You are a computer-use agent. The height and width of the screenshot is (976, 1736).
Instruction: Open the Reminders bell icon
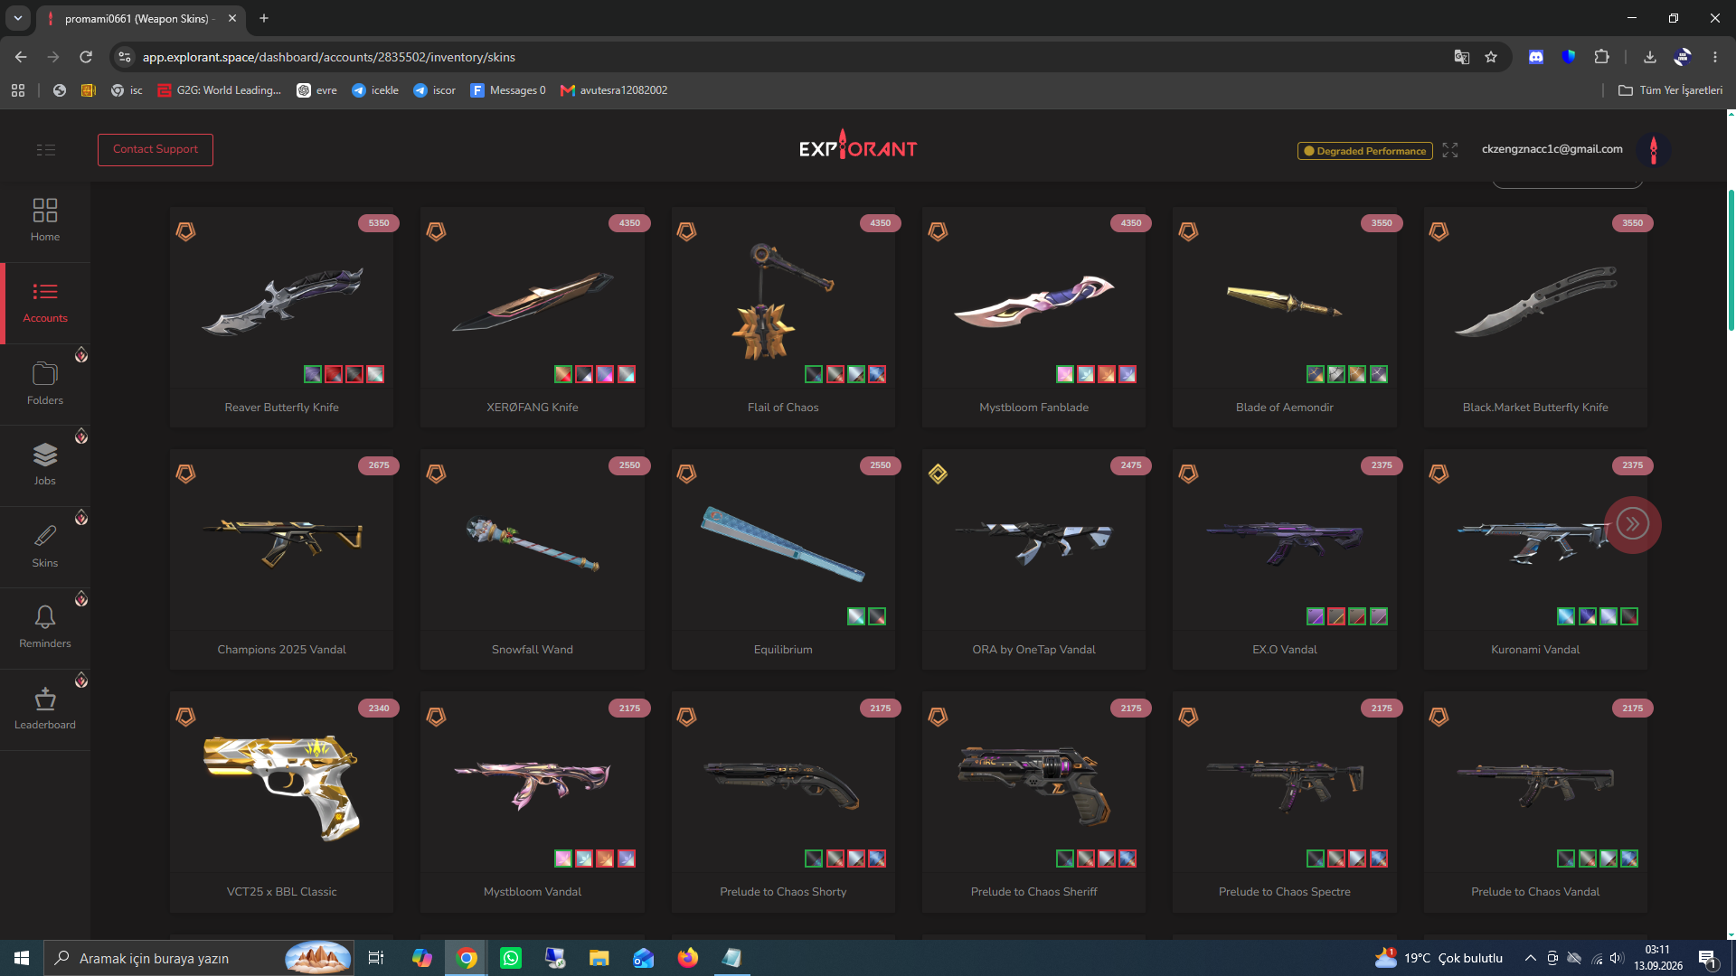(x=45, y=617)
